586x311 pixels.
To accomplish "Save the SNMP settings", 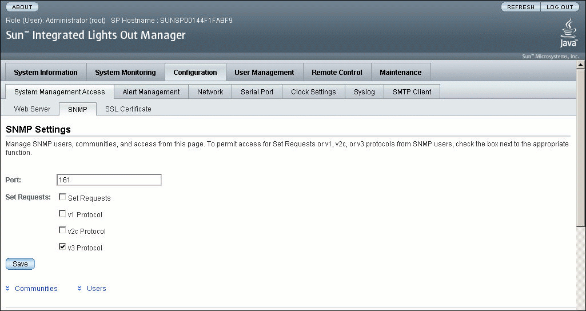I will pos(20,264).
